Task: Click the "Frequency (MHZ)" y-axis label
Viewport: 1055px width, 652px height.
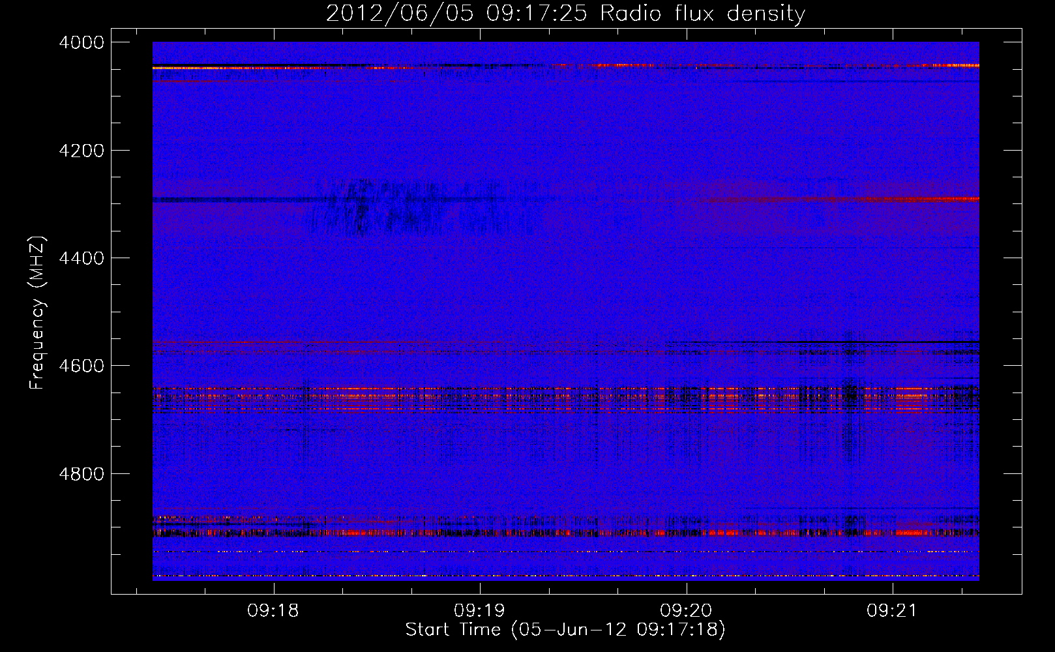Action: pos(37,314)
